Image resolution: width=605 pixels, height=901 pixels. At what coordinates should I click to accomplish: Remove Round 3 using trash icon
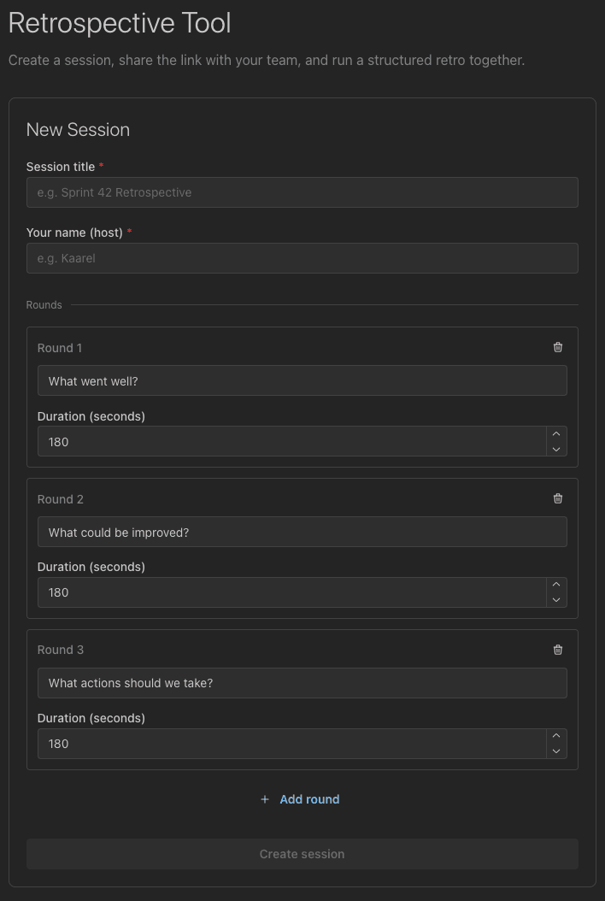pyautogui.click(x=558, y=650)
